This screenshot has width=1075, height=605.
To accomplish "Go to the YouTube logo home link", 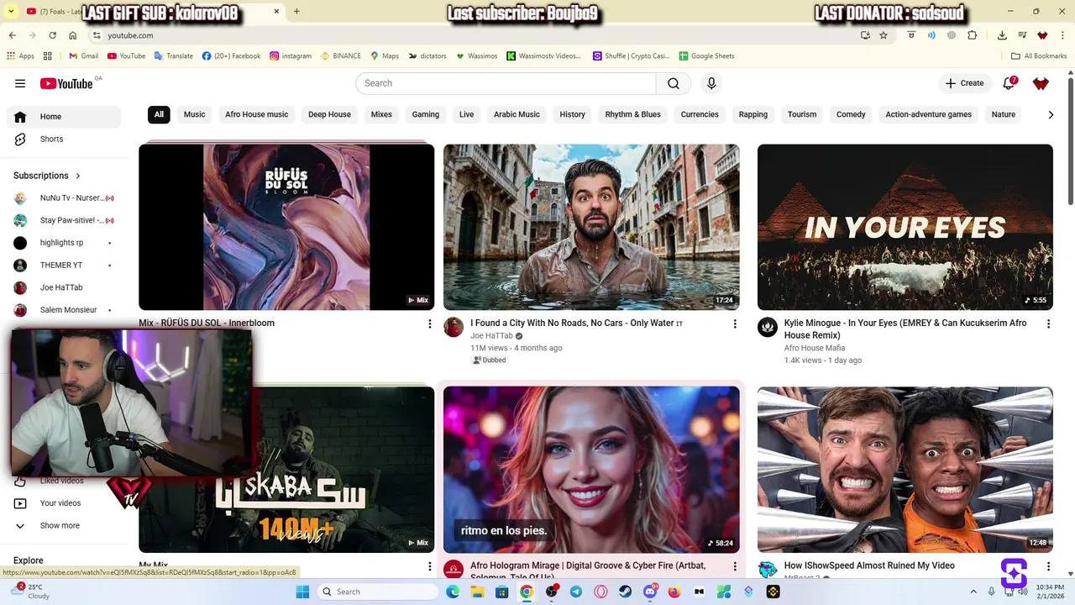I will tap(66, 83).
